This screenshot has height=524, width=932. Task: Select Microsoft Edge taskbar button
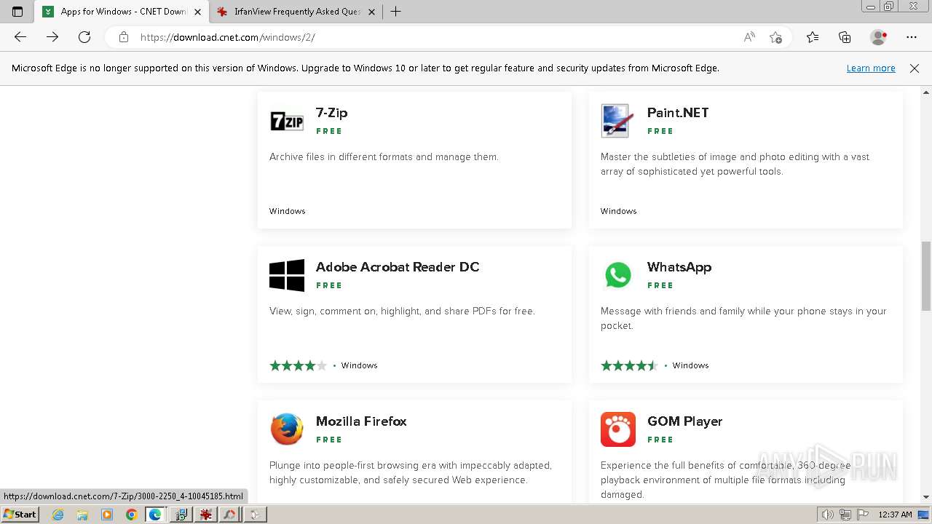click(x=156, y=515)
